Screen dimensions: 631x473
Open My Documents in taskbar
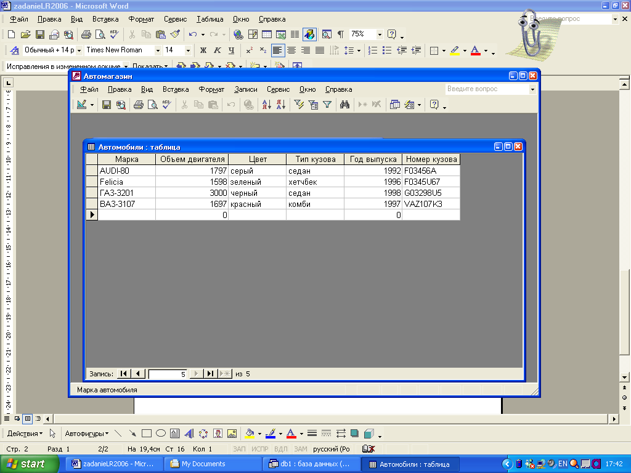click(x=212, y=464)
